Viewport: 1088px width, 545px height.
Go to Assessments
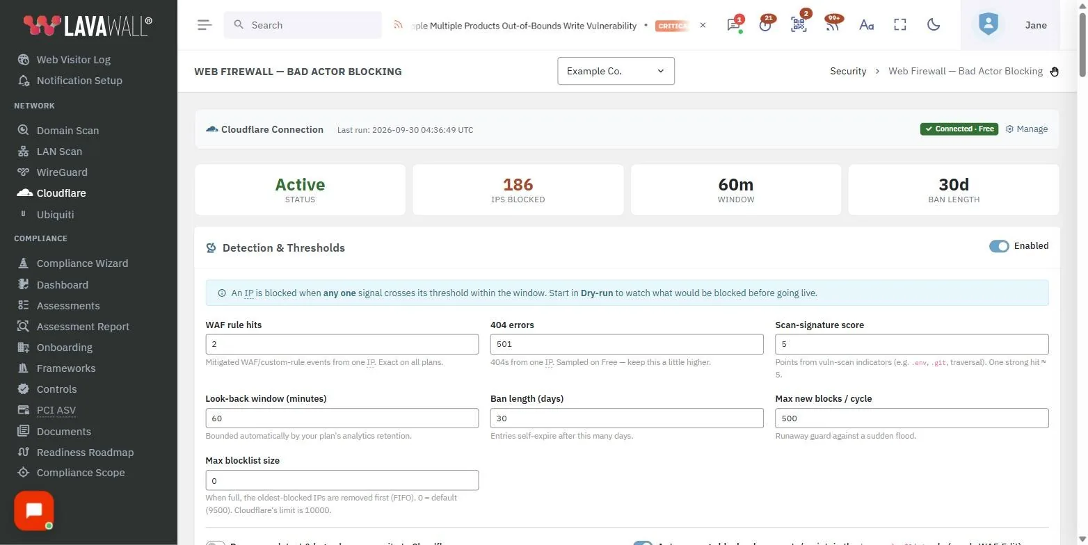[68, 306]
